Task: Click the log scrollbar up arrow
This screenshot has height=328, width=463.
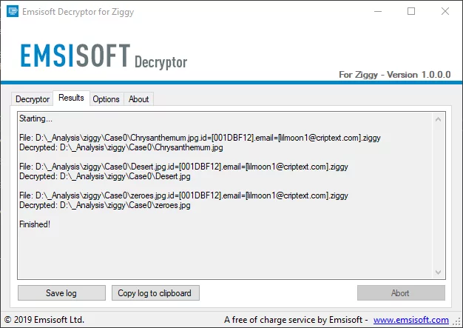Action: click(x=438, y=119)
